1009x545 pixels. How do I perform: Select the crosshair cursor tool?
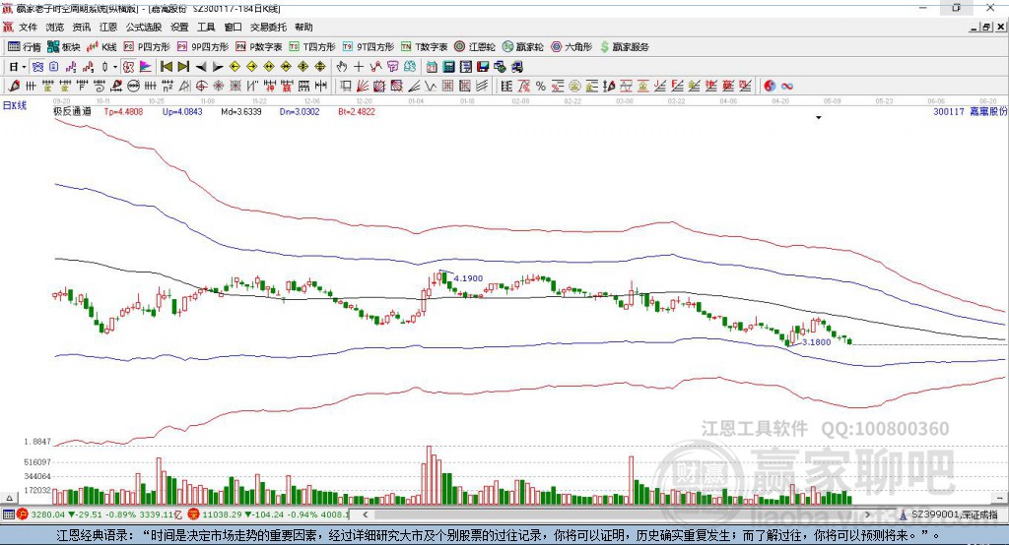coord(359,67)
